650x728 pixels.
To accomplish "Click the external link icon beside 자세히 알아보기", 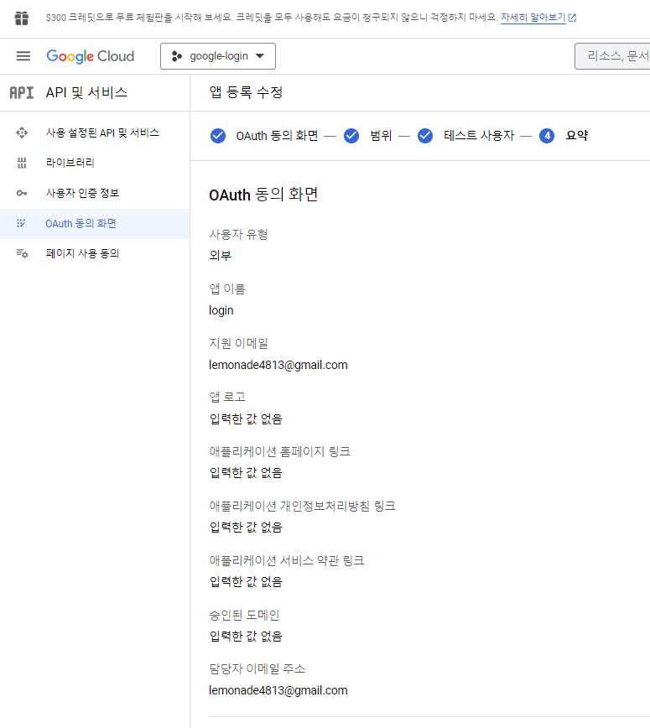I will 573,18.
